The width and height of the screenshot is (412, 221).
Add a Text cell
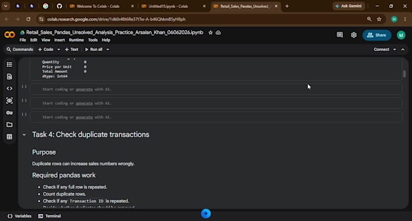[x=71, y=50]
